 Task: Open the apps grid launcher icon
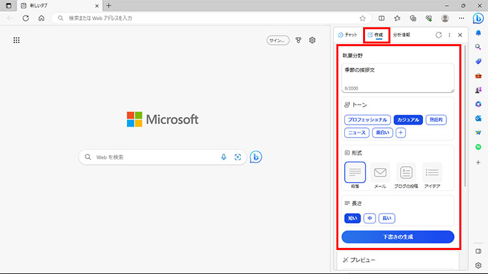click(x=17, y=40)
